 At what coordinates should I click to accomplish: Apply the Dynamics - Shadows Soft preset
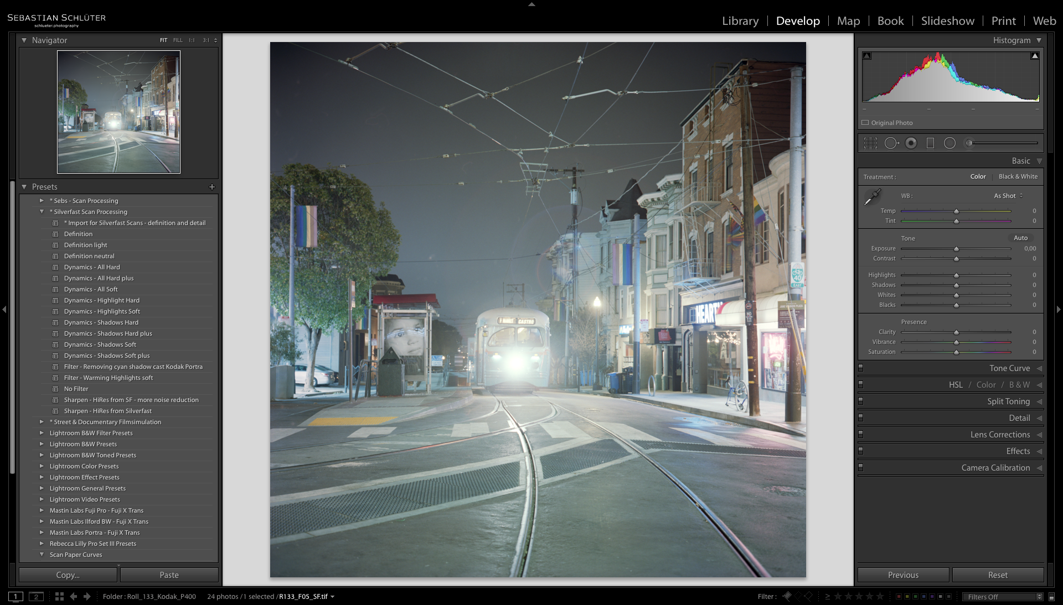100,345
